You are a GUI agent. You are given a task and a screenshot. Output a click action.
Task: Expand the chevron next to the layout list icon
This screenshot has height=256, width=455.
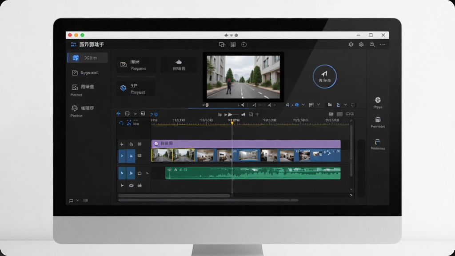[318, 104]
